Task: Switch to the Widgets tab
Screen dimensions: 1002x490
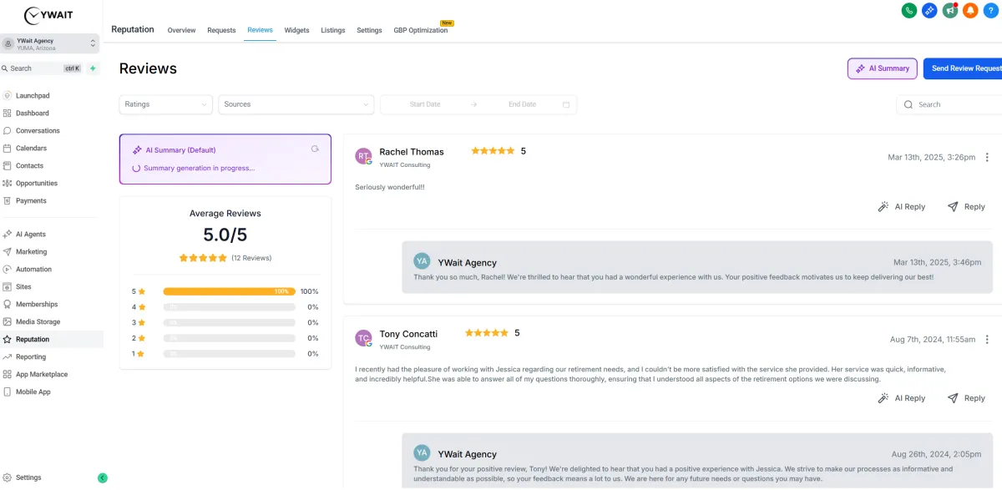Action: [x=296, y=30]
